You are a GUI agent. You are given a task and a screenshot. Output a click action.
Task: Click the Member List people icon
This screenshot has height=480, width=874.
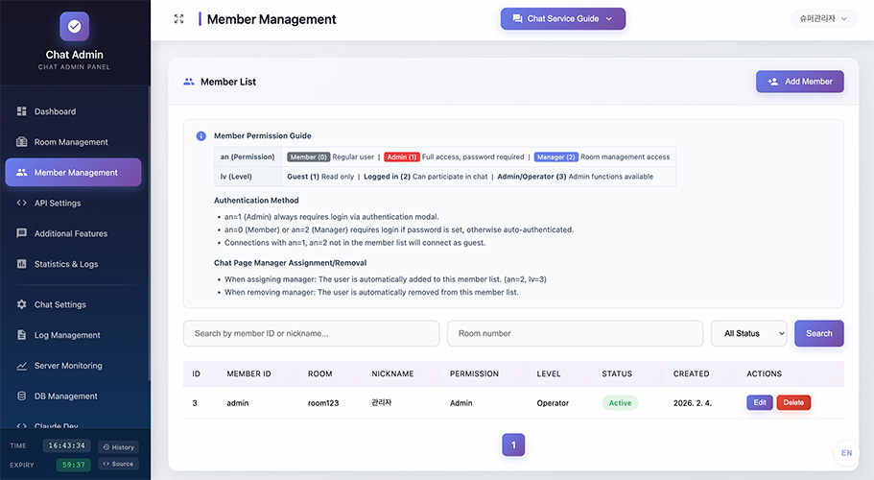(x=189, y=82)
